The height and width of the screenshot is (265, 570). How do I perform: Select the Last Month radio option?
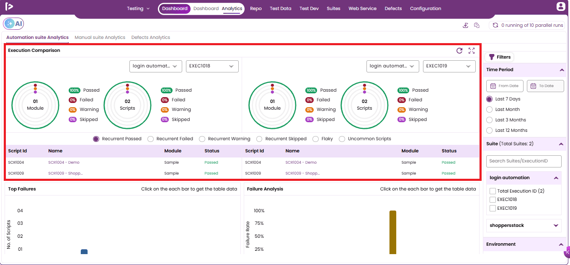(489, 109)
